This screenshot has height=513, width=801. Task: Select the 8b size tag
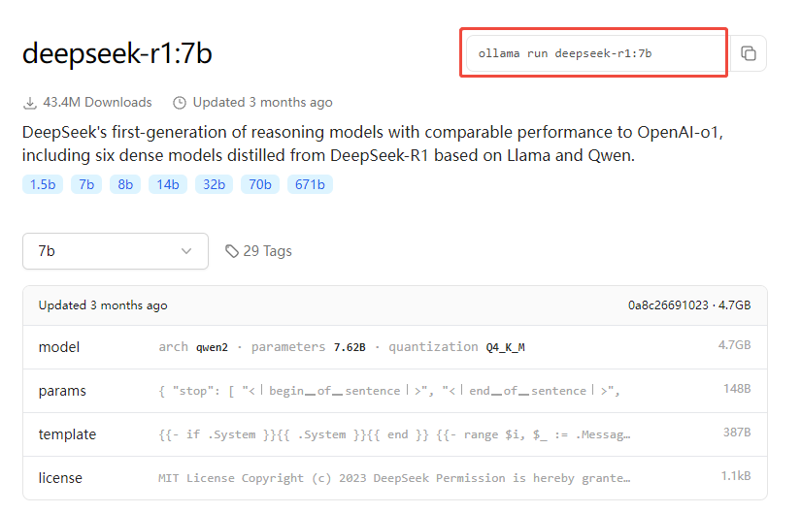click(125, 184)
